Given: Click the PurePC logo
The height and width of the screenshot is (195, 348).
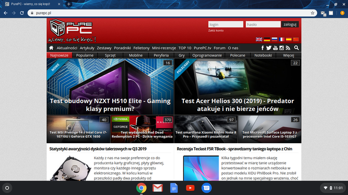Looking at the screenshot, I should 72,31.
